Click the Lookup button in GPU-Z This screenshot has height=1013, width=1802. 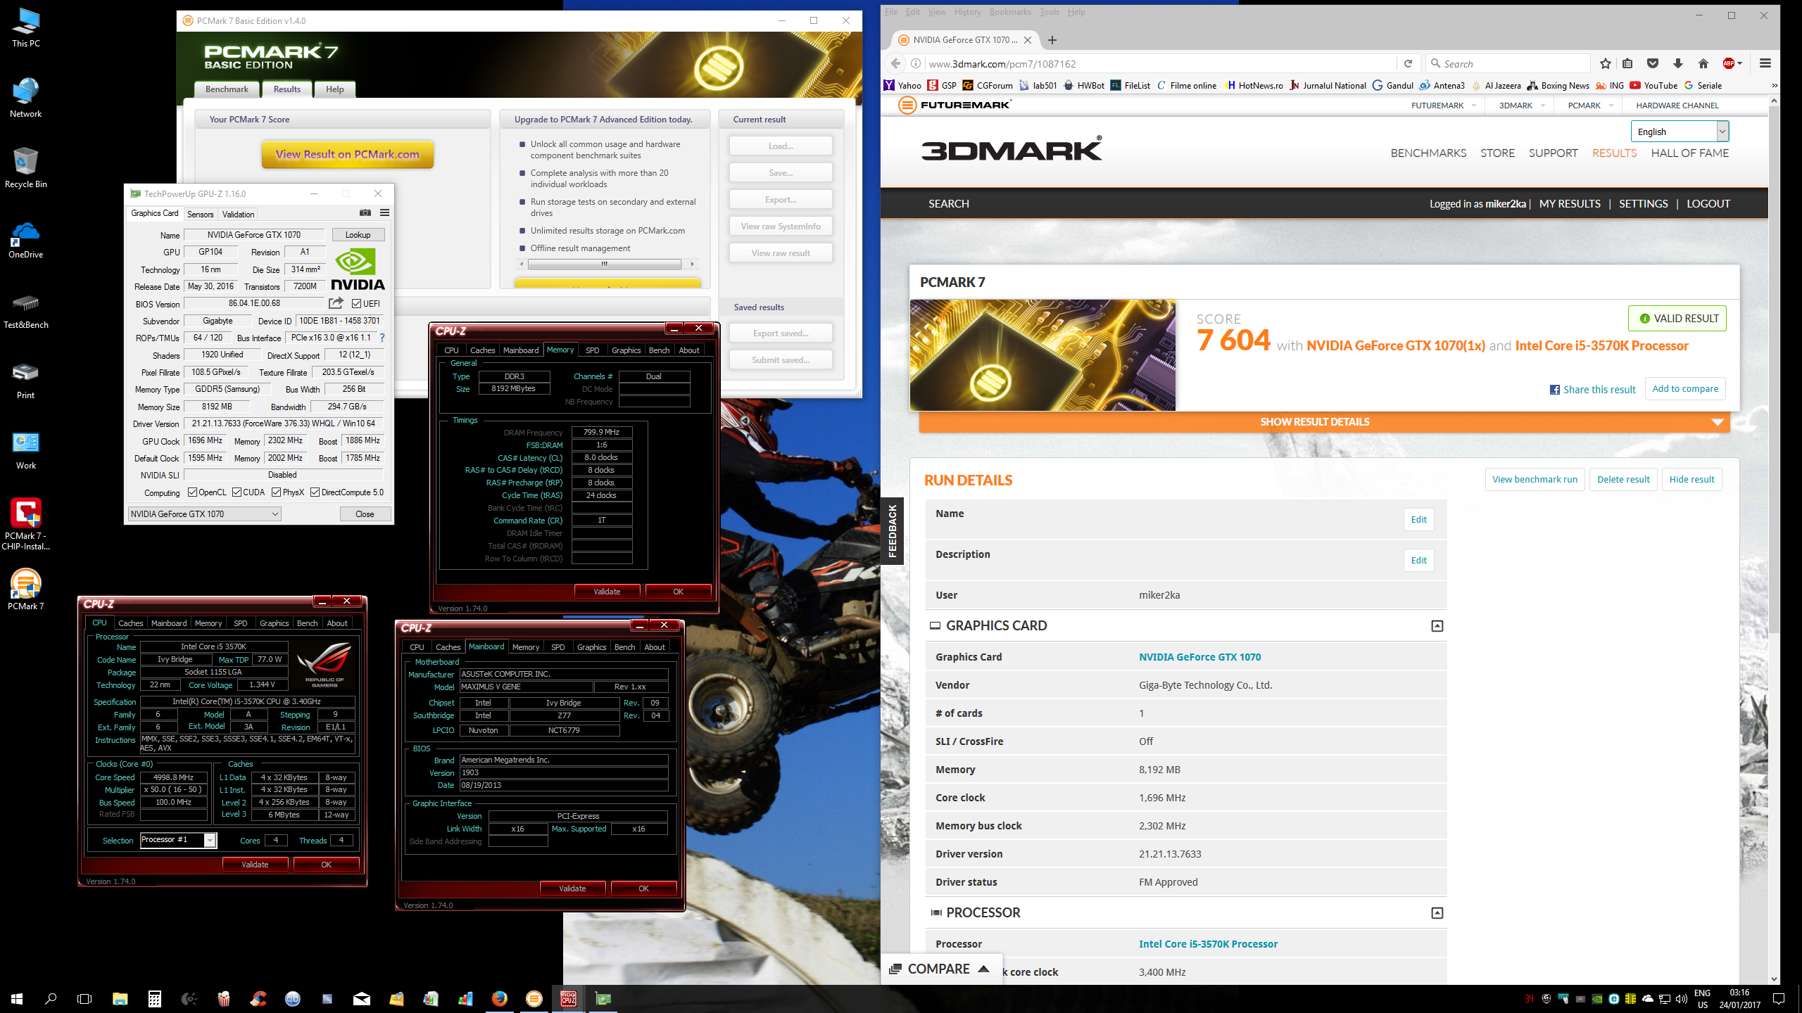(358, 235)
